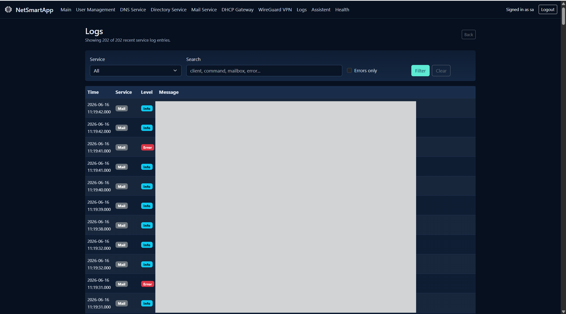Click the Message column header
The width and height of the screenshot is (566, 314).
tap(169, 92)
